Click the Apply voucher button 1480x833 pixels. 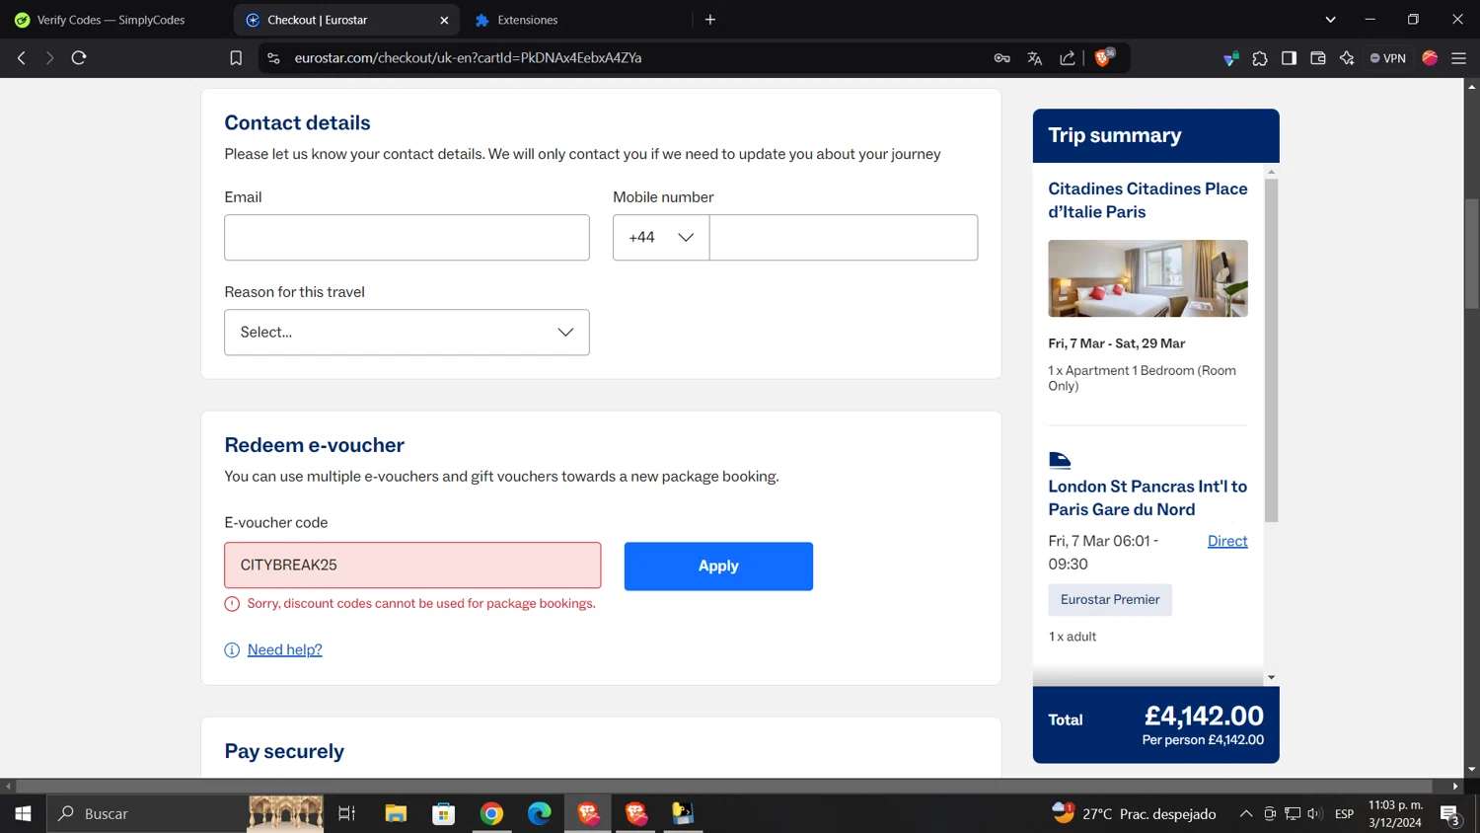click(x=718, y=567)
